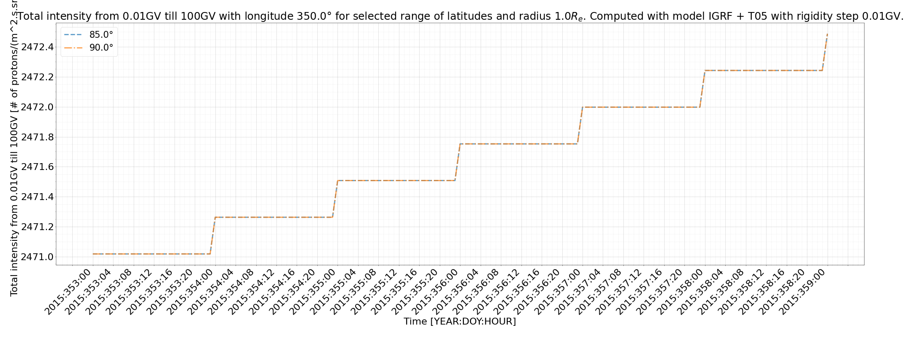The width and height of the screenshot is (914, 337).
Task: Click the y-axis label Total intensity
Action: coord(14,148)
